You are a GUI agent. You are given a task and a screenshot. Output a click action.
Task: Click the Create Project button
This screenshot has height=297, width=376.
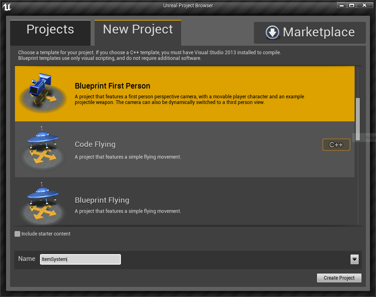tap(339, 278)
